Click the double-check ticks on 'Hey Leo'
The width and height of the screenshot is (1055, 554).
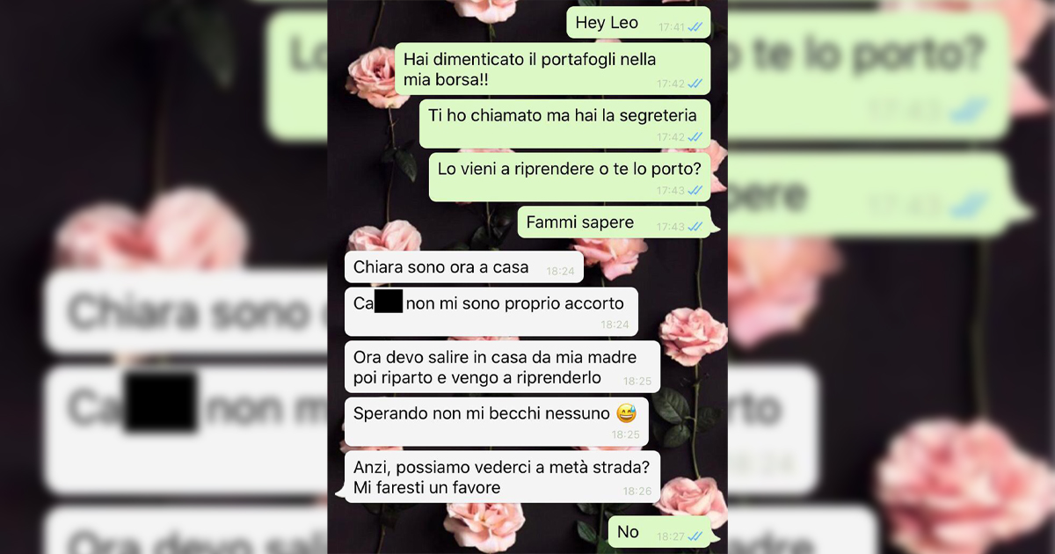point(695,27)
